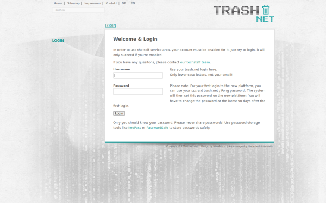Click the Welcome & Login heading
This screenshot has width=326, height=203.
pos(135,39)
